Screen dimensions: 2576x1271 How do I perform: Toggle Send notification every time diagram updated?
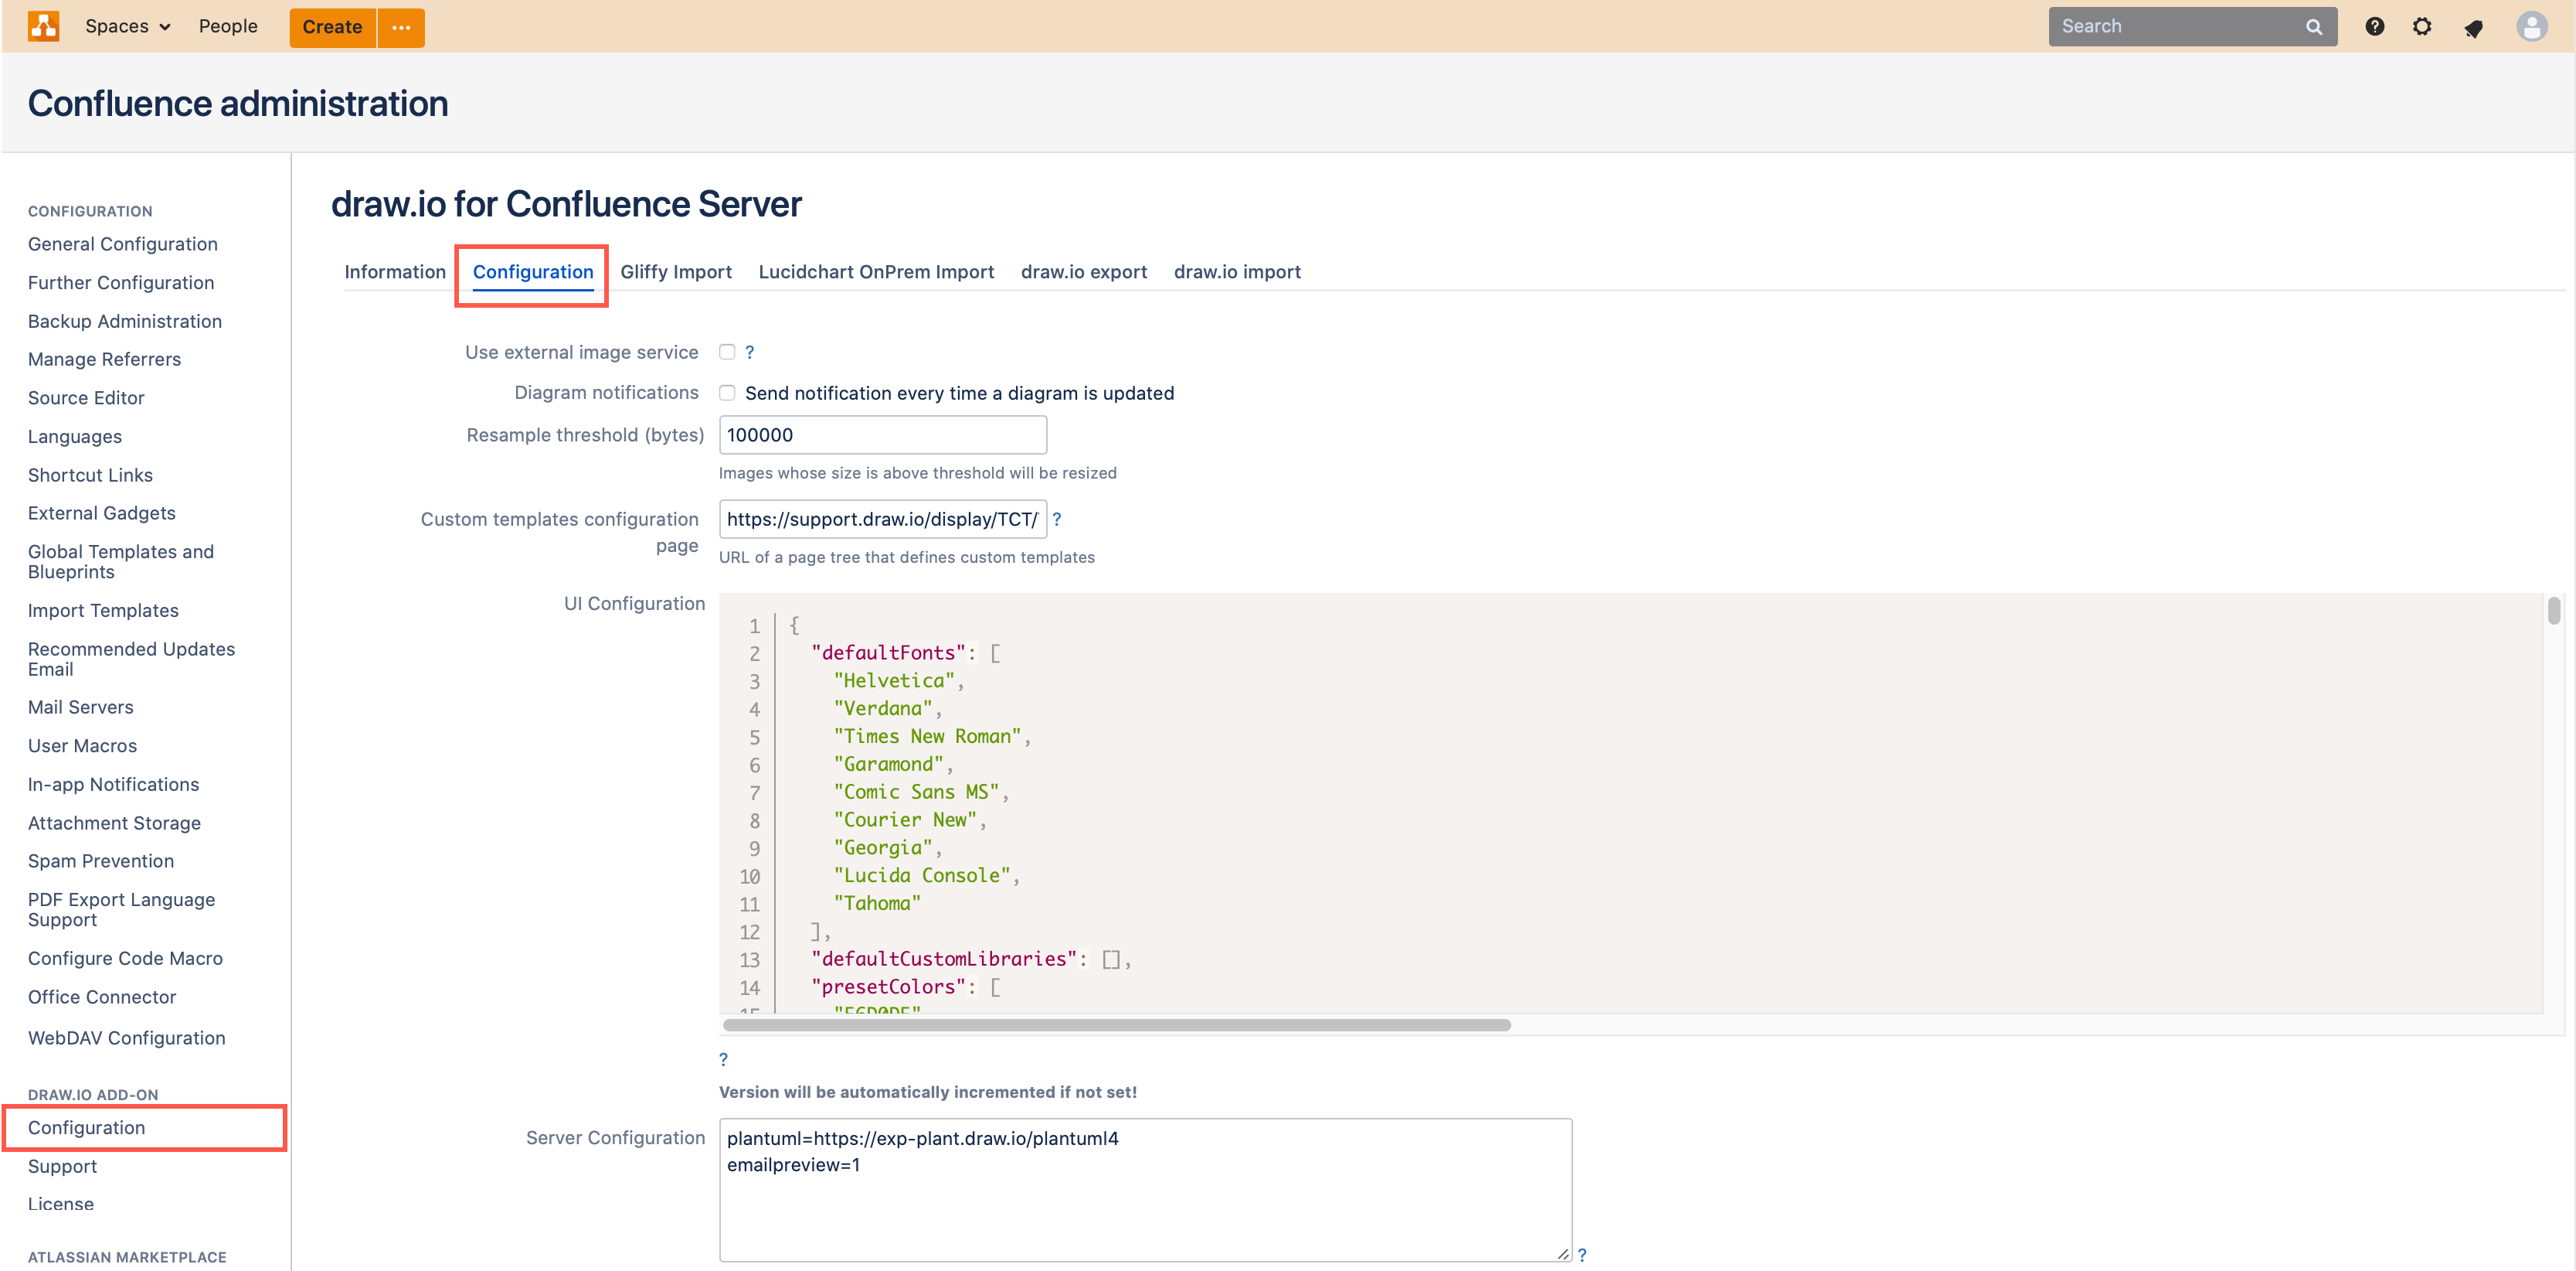[x=728, y=393]
